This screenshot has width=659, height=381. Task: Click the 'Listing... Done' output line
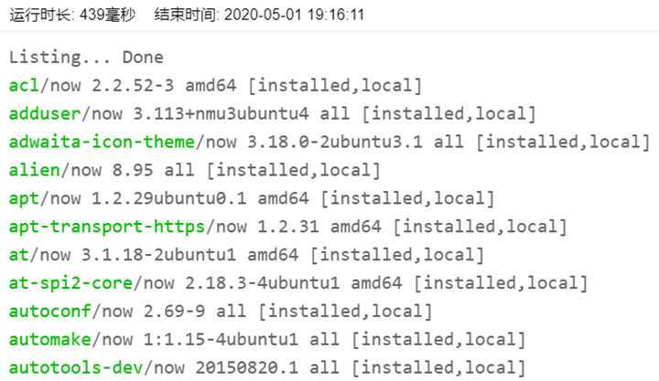click(86, 57)
